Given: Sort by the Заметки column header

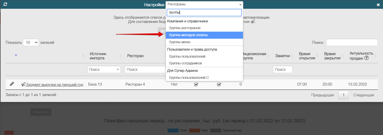Looking at the screenshot, I should [x=283, y=56].
